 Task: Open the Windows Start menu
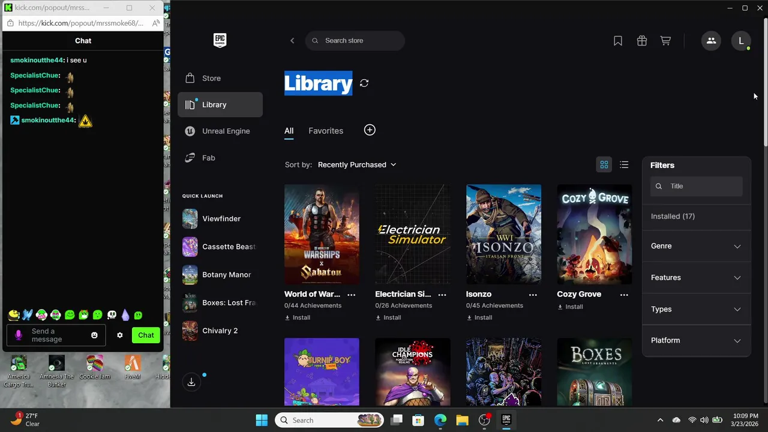pyautogui.click(x=262, y=420)
